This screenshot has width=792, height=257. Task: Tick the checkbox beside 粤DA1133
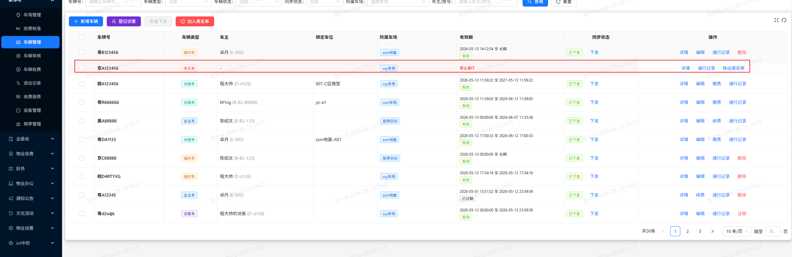82,140
